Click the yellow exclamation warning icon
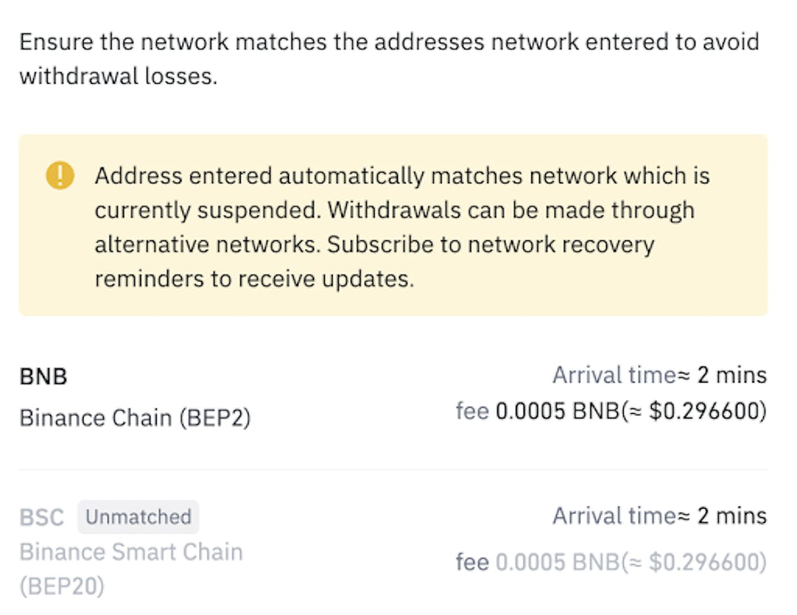797x615 pixels. click(x=60, y=176)
